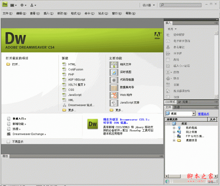The height and width of the screenshot is (186, 220).
Task: Switch to the 资源 tab beside 文件 tab
Action: (x=177, y=107)
